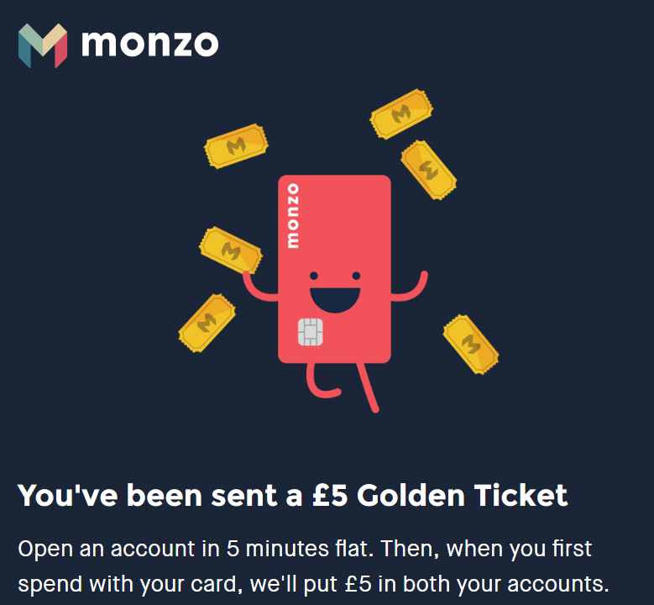Select the golden ticket touching the card's hand

(x=231, y=250)
